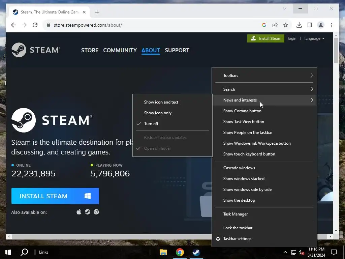Open the Windows Start menu
This screenshot has width=345, height=259.
pos(8,252)
